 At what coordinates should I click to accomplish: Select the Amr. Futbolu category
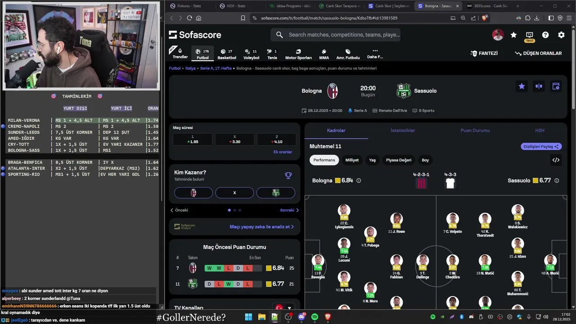(348, 54)
